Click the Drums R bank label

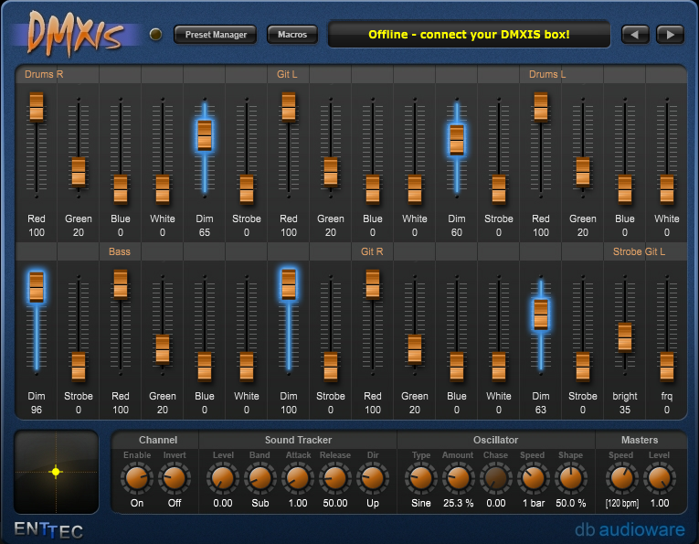pos(44,74)
